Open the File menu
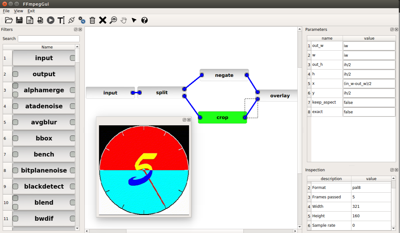The width and height of the screenshot is (400, 233). [6, 11]
